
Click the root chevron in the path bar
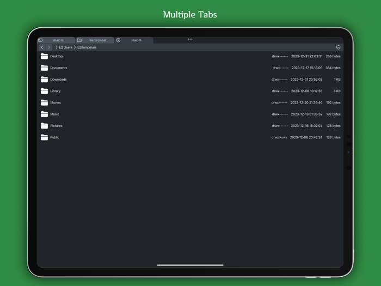[x=57, y=47]
